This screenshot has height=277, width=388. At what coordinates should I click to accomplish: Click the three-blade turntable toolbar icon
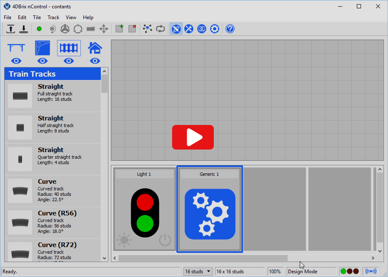[65, 29]
